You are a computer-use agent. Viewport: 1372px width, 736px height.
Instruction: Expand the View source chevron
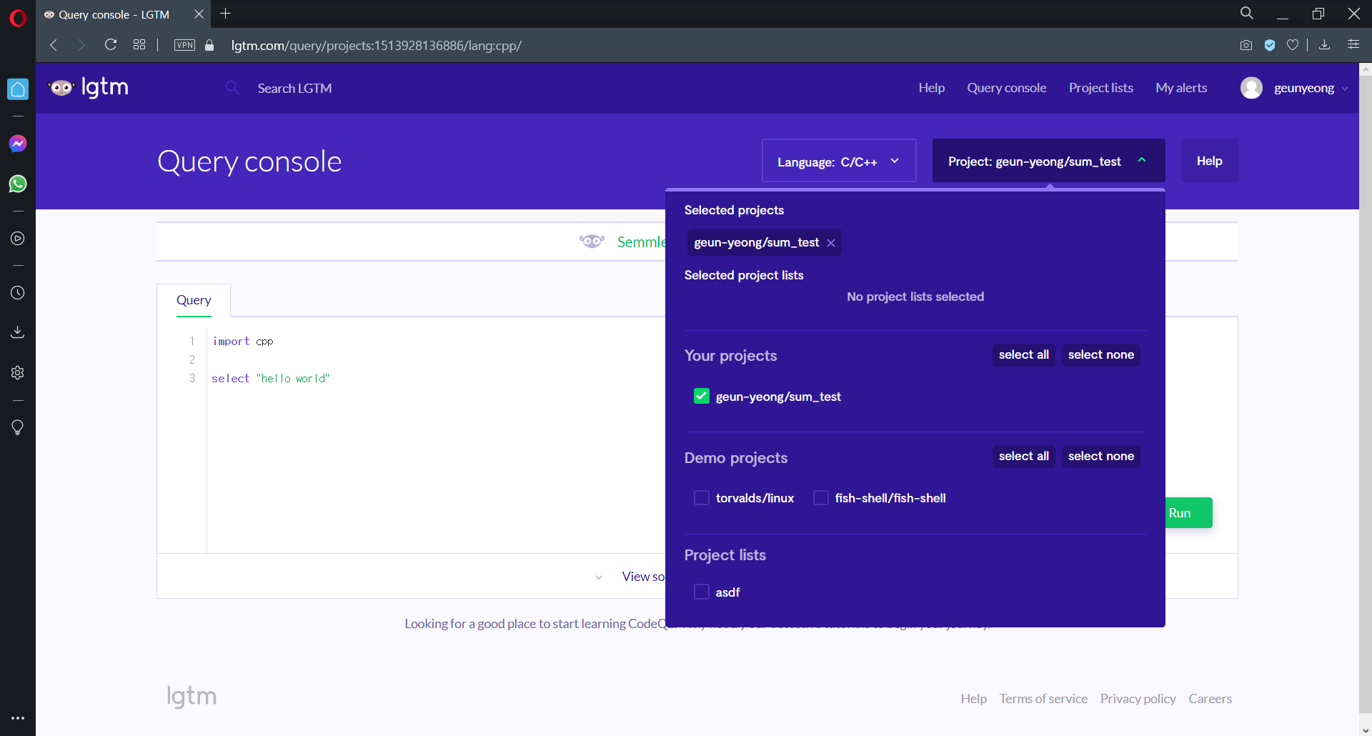coord(599,577)
